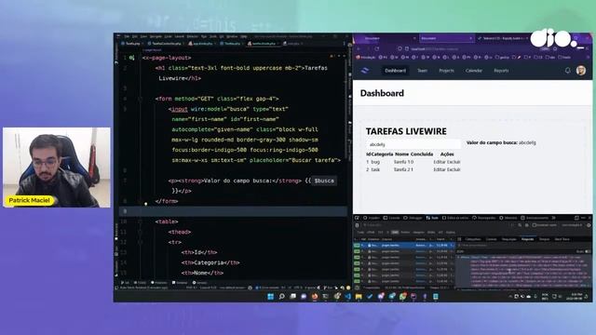Open Windows Start menu
The height and width of the screenshot is (335, 596).
(x=271, y=297)
